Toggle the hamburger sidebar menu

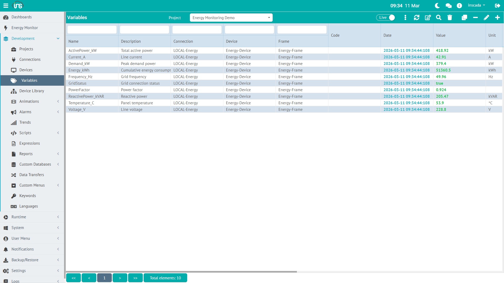[6, 6]
